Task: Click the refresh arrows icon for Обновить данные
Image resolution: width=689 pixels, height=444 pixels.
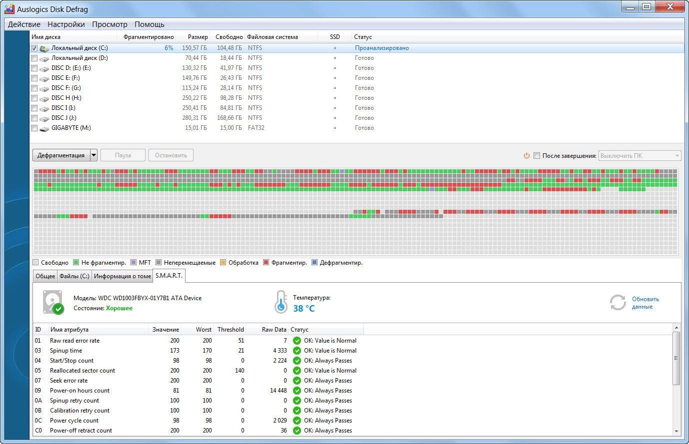Action: 618,302
